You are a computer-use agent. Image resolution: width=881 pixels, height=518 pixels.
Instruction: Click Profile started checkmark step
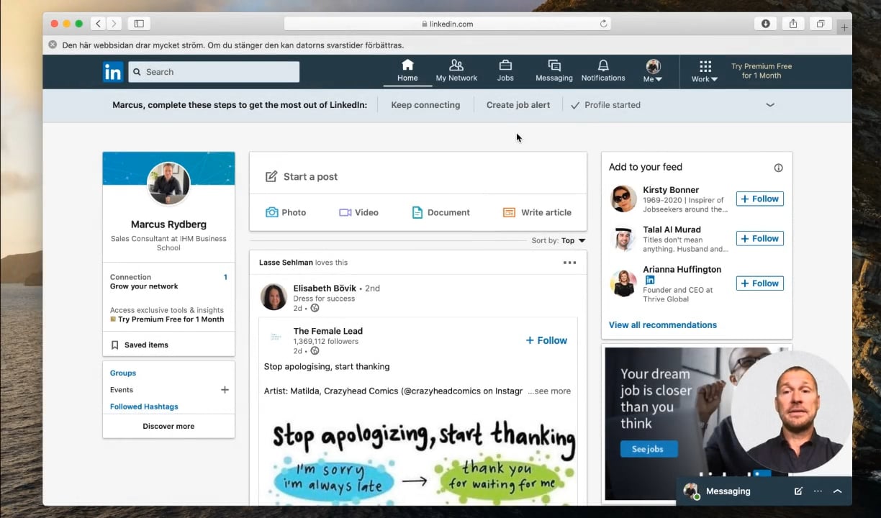point(605,105)
